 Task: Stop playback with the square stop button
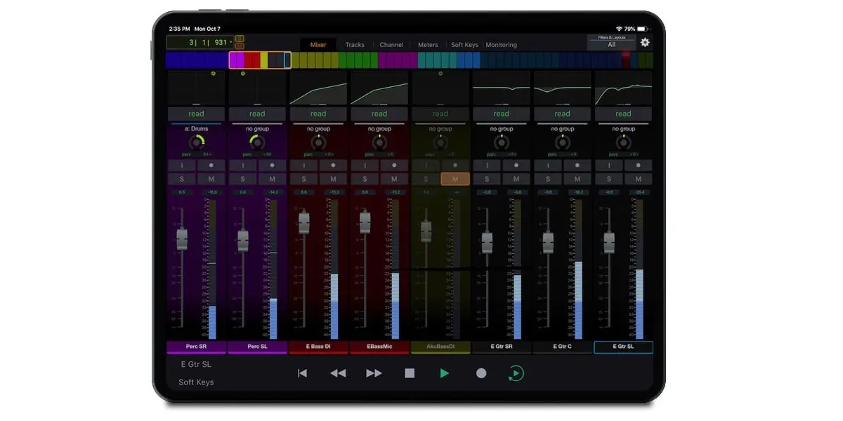(x=410, y=373)
